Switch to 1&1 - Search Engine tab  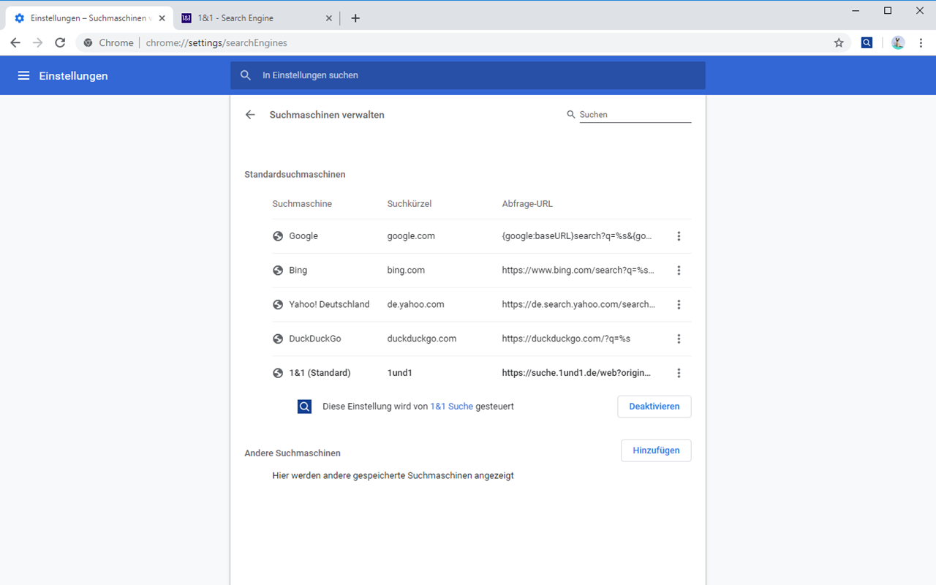pos(257,18)
